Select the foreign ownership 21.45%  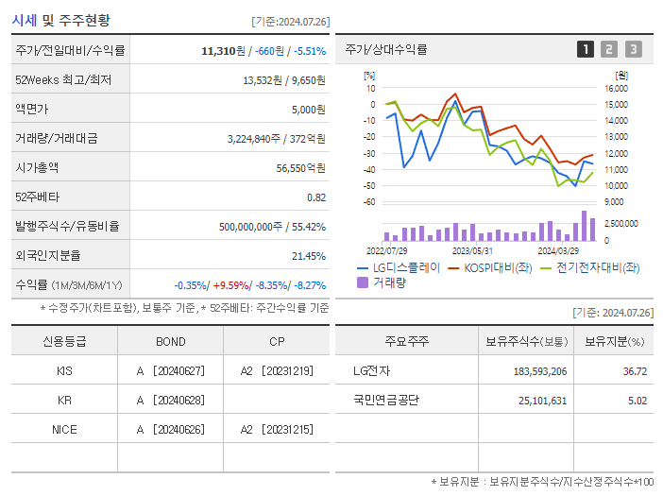pos(309,256)
